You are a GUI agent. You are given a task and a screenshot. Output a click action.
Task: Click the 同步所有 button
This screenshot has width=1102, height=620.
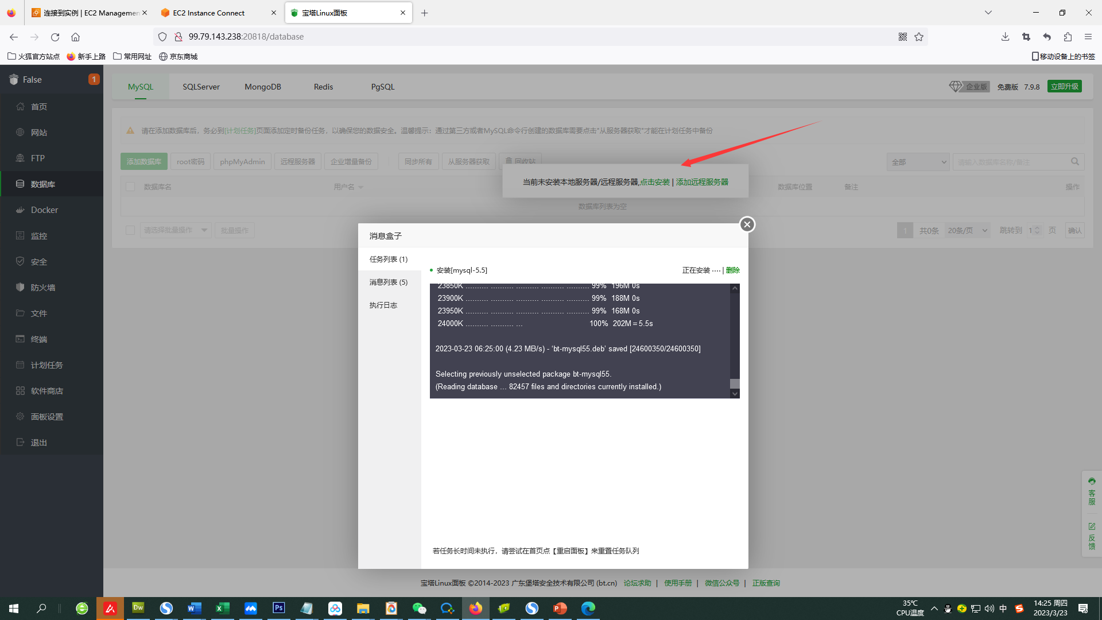click(x=418, y=162)
